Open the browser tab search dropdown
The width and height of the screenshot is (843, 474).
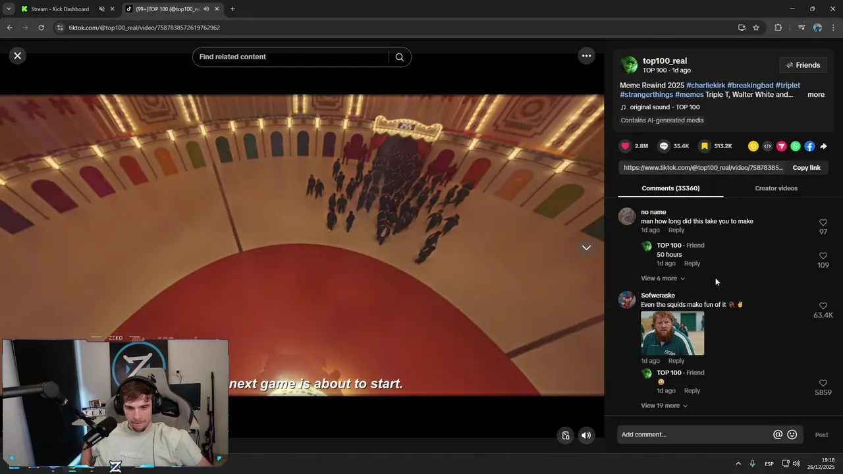pyautogui.click(x=9, y=9)
